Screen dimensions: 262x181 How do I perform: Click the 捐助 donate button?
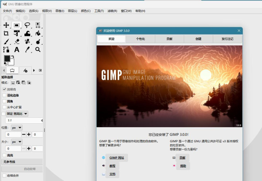(183, 166)
